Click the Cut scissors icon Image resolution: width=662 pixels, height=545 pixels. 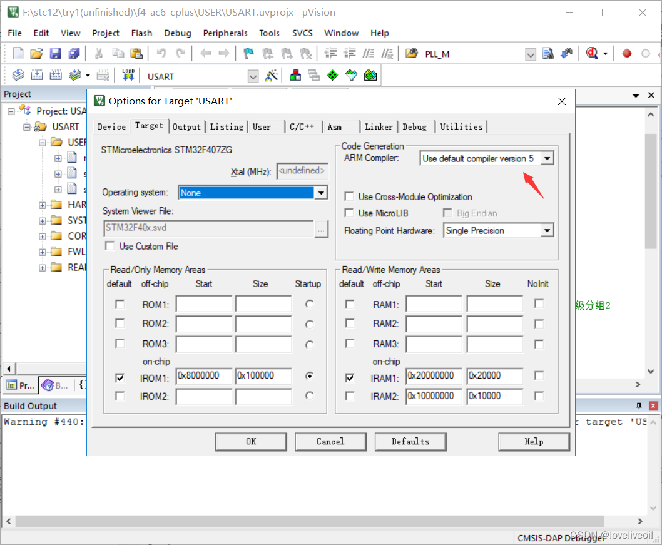[x=99, y=54]
